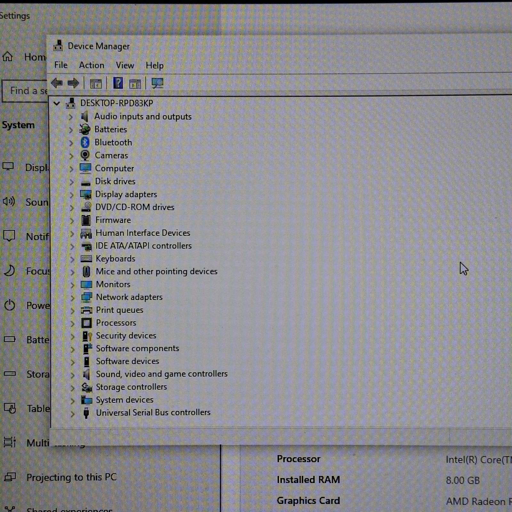Select the Storage controllers icon
This screenshot has width=512, height=512.
(87, 387)
